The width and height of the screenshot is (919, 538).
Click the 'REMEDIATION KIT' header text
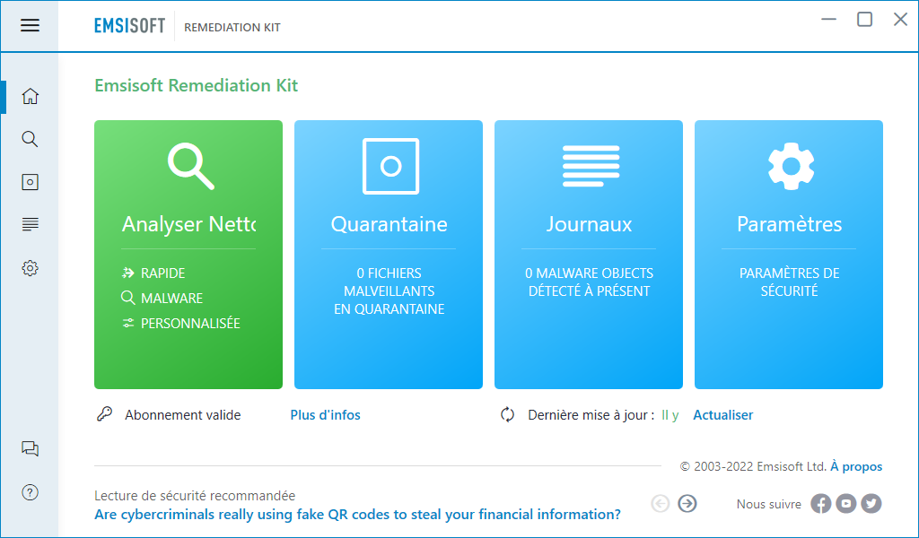tap(232, 28)
